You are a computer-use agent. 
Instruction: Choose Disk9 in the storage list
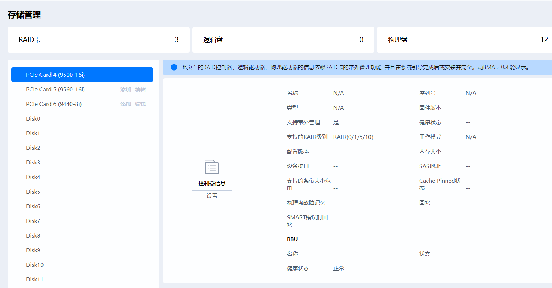pos(33,250)
